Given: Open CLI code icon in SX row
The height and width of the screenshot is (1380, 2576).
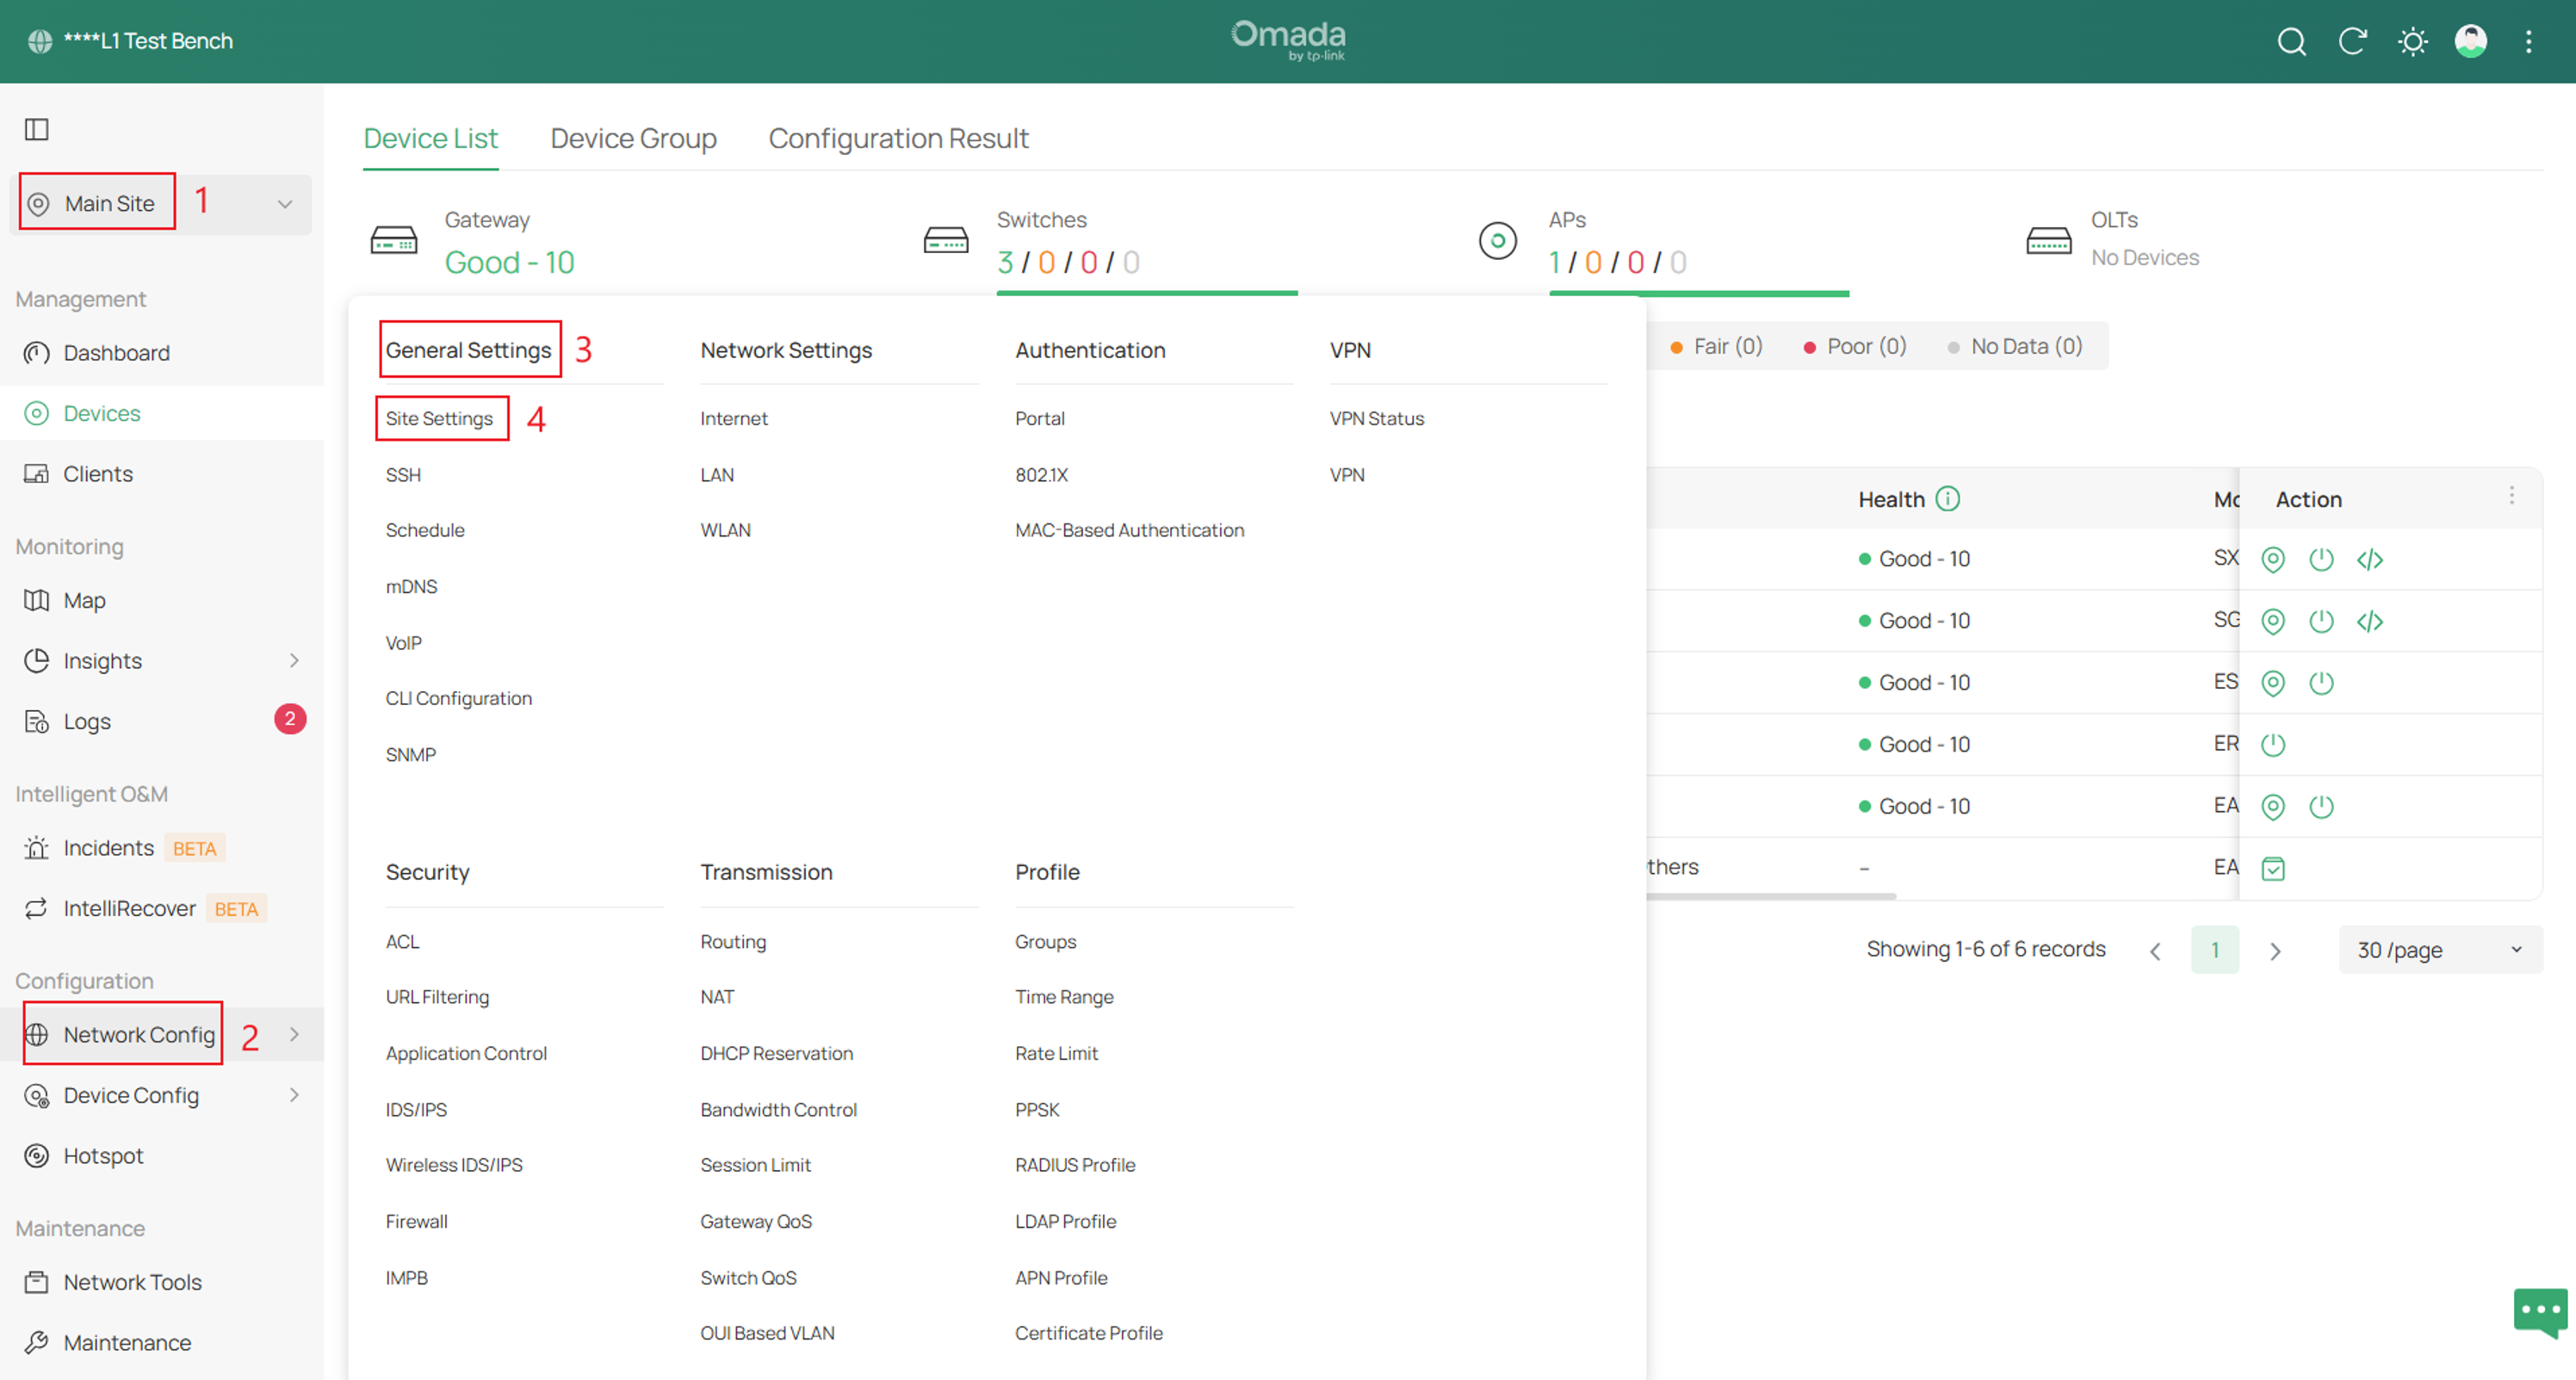Looking at the screenshot, I should tap(2369, 559).
